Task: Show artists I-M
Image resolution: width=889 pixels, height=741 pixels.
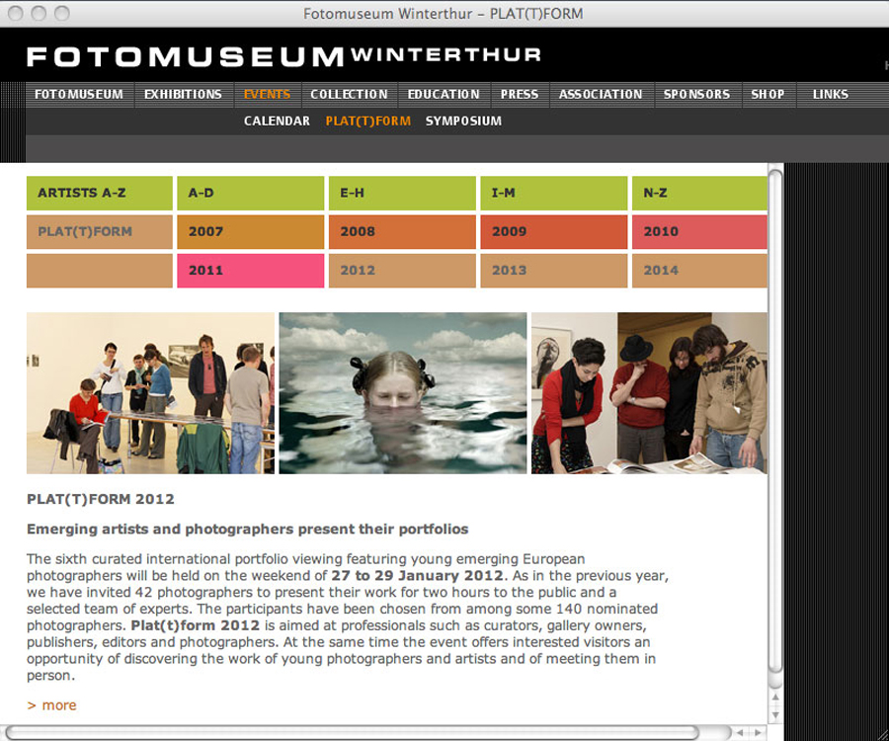Action: [x=554, y=193]
